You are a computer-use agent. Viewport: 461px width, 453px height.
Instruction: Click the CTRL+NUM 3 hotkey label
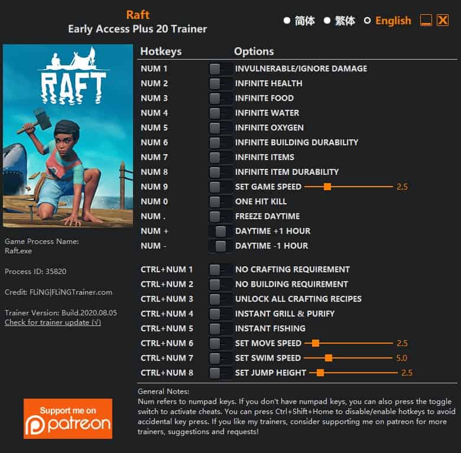(167, 299)
